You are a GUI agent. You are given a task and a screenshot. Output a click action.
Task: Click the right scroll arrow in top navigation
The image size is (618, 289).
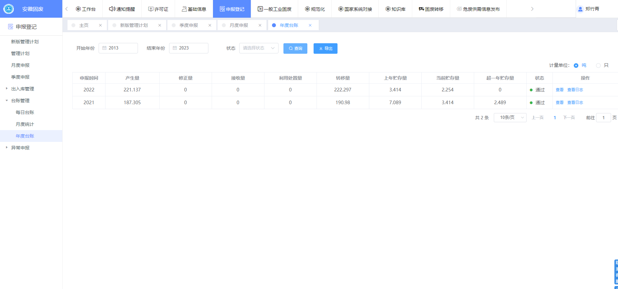(x=532, y=9)
